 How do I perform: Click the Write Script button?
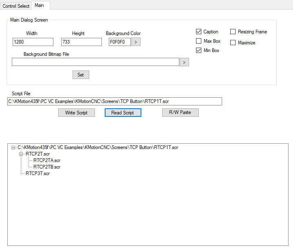(x=77, y=113)
